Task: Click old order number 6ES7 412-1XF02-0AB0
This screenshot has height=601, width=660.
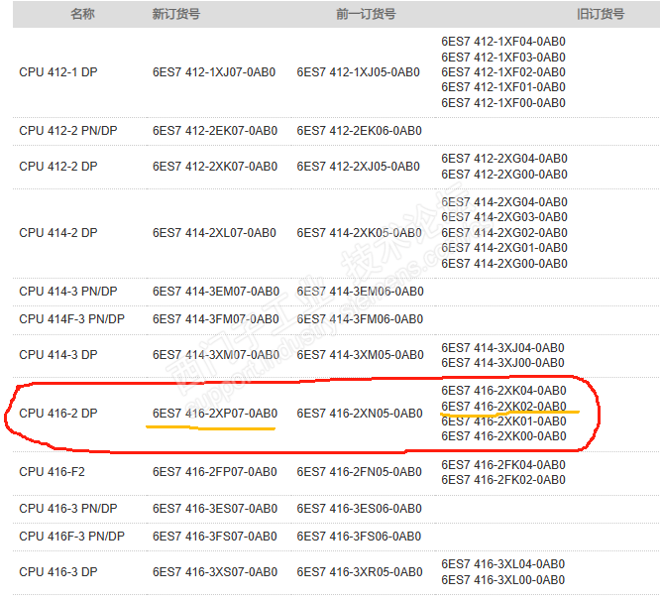Action: 503,72
